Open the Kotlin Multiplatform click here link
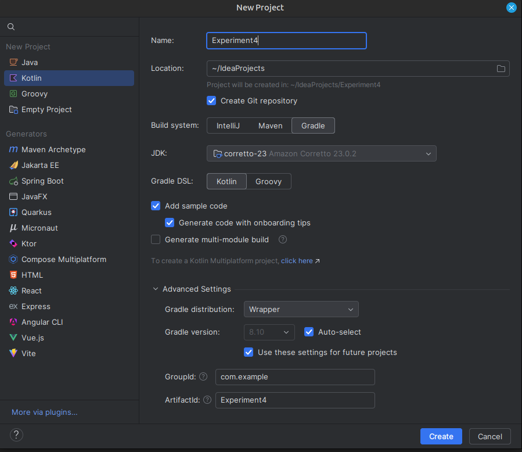 point(297,260)
